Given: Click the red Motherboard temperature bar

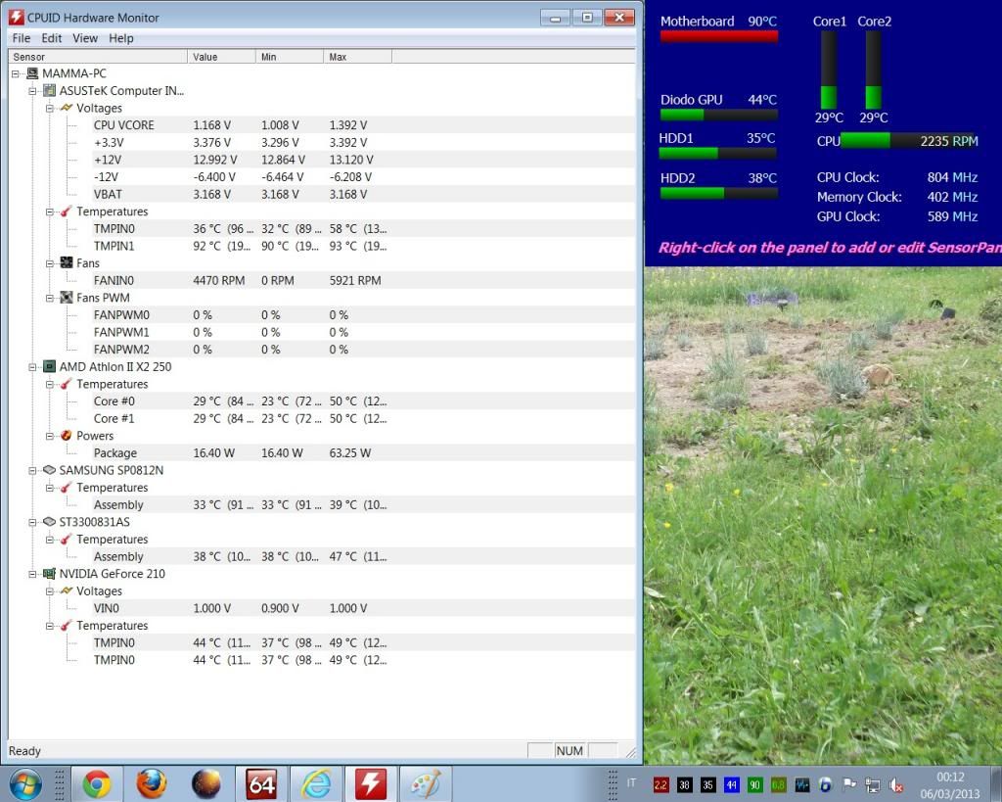Looking at the screenshot, I should (x=718, y=36).
